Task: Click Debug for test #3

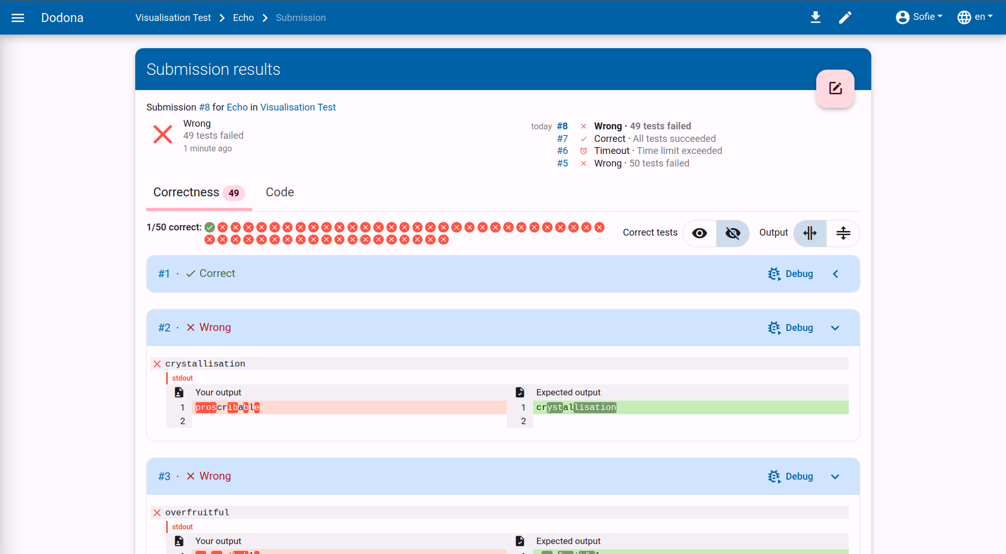Action: pyautogui.click(x=791, y=477)
